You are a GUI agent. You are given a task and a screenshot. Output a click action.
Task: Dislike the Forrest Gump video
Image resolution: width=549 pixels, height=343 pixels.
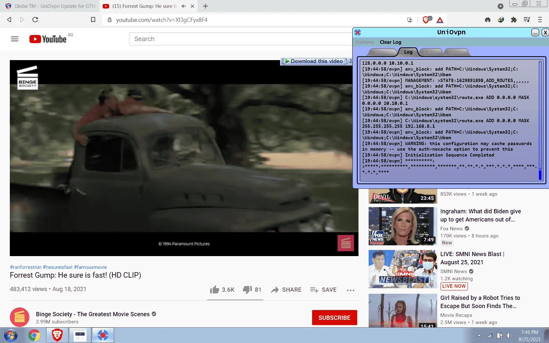252,290
